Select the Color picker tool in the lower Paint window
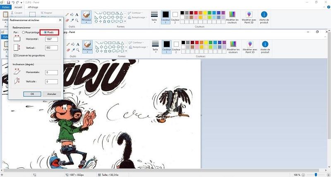331x177 pixels. pyautogui.click(x=73, y=50)
